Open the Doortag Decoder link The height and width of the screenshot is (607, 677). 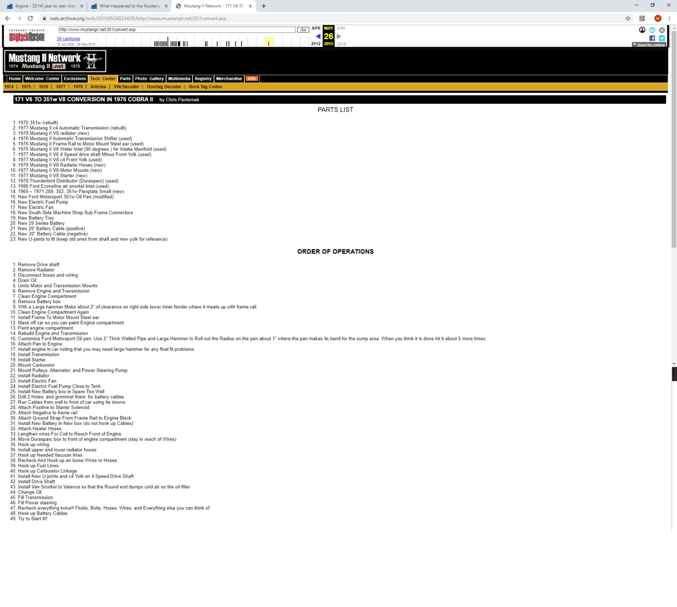[x=164, y=87]
